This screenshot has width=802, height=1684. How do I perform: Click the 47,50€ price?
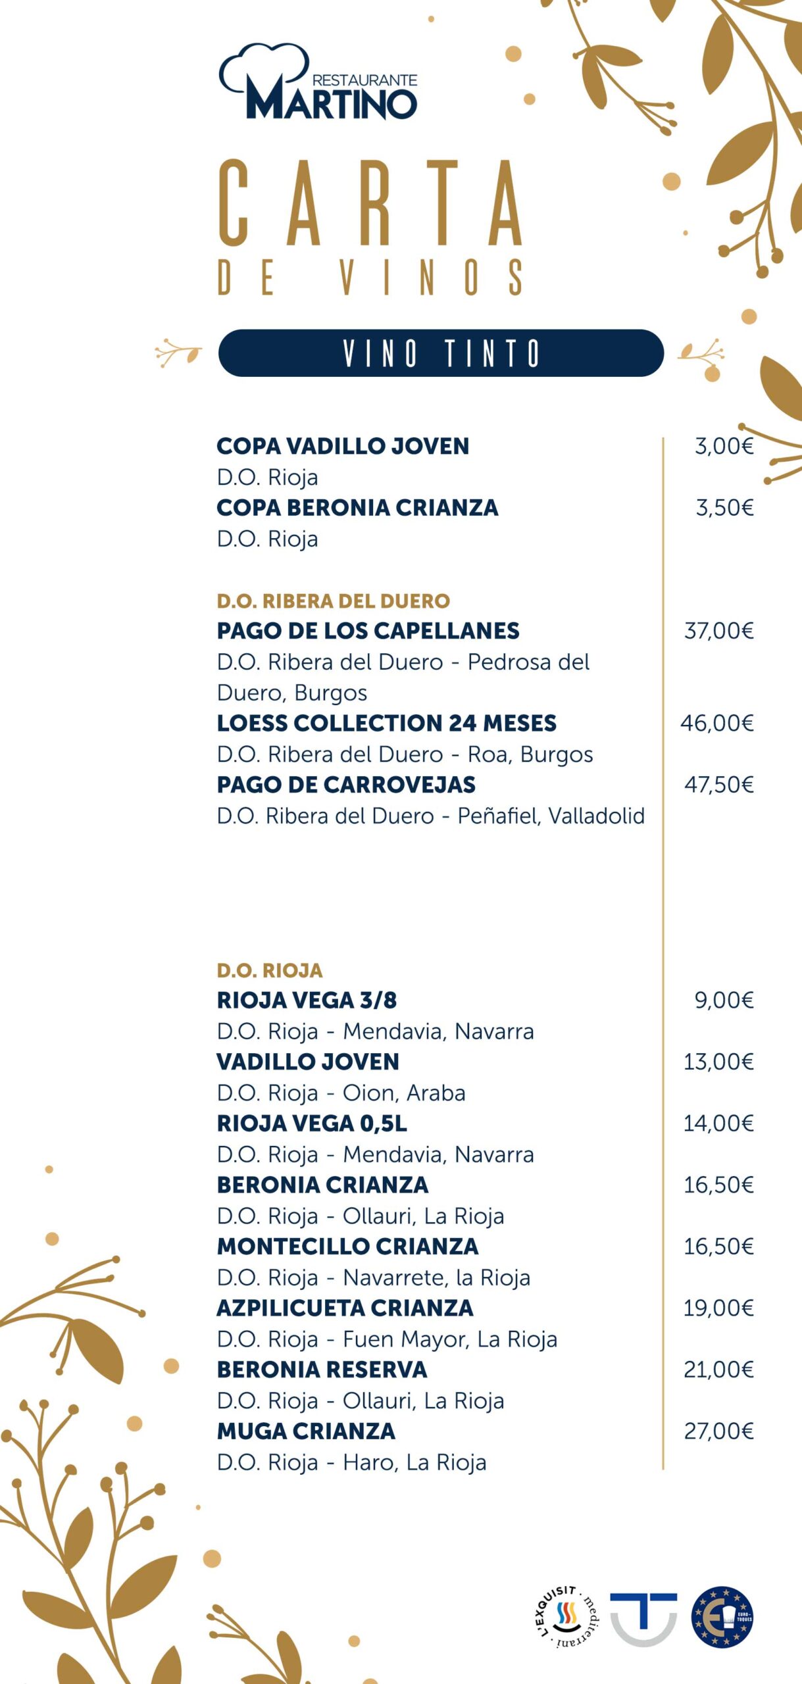(x=718, y=785)
